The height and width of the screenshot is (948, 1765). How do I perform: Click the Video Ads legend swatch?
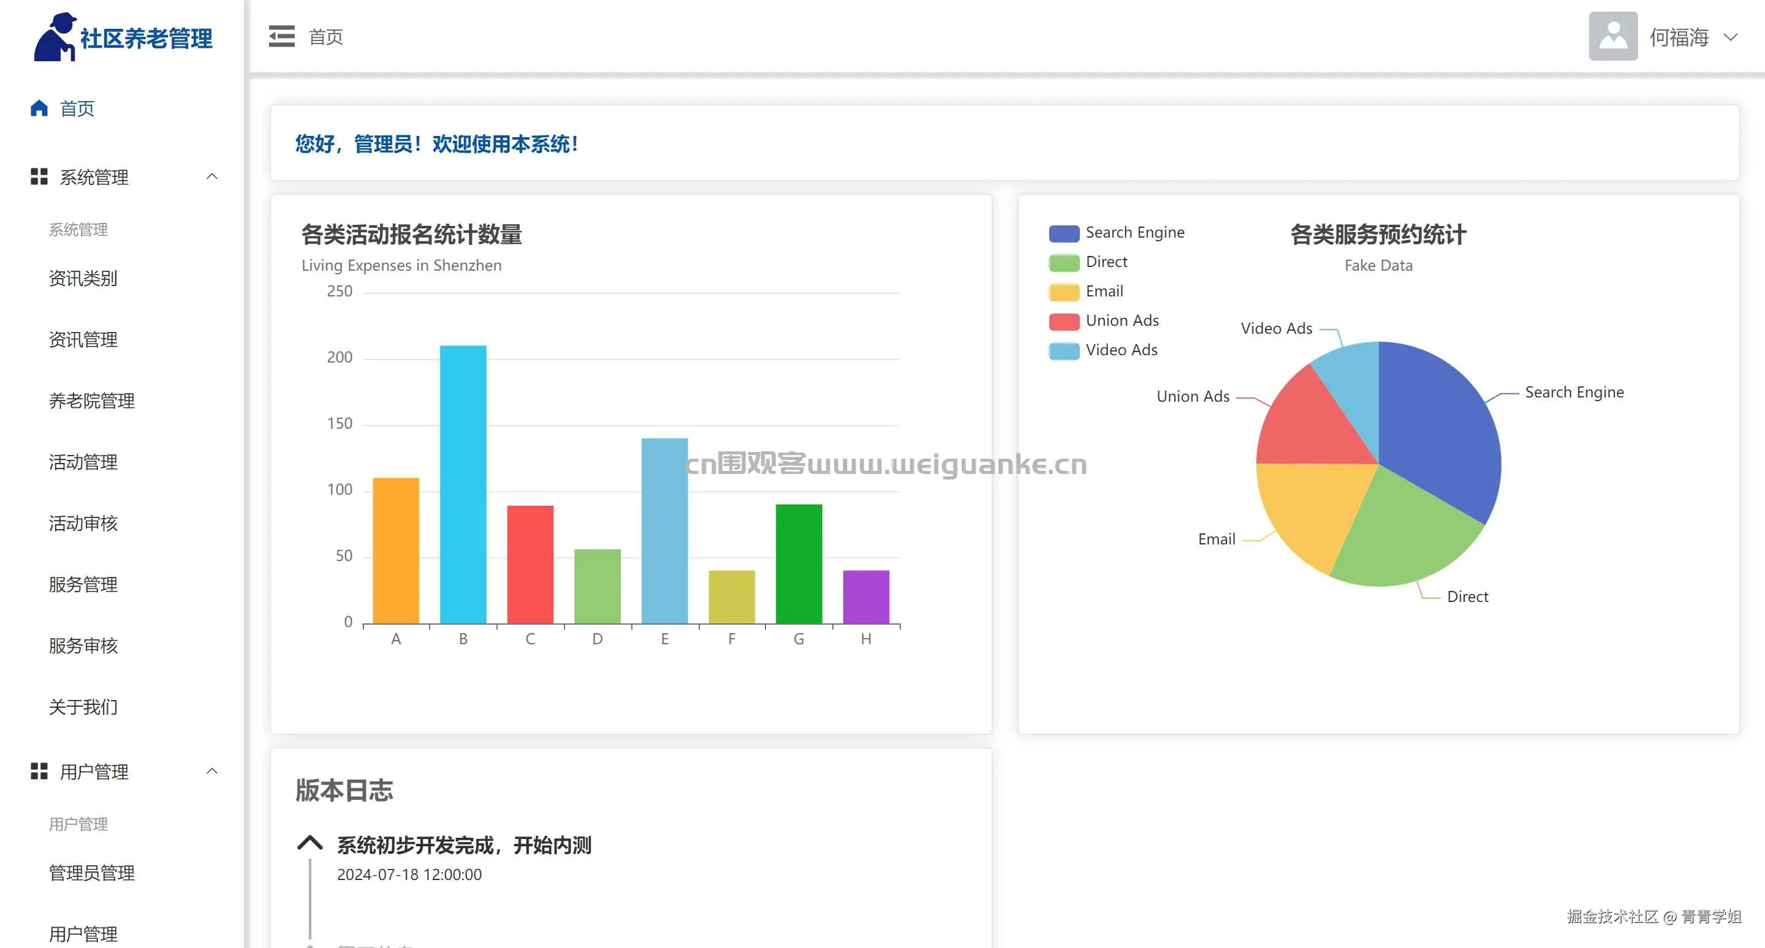click(x=1064, y=350)
